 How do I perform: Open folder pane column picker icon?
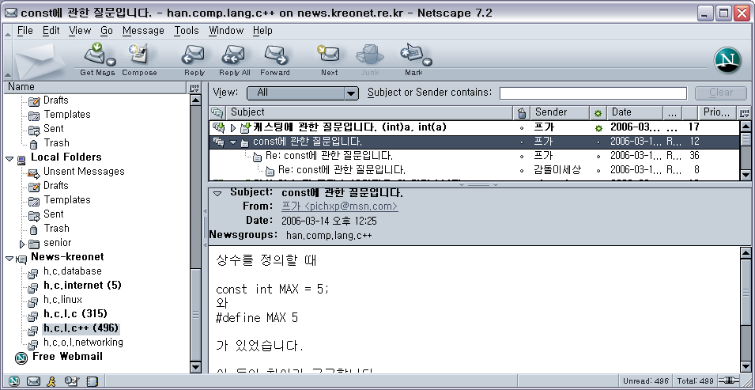tap(194, 87)
